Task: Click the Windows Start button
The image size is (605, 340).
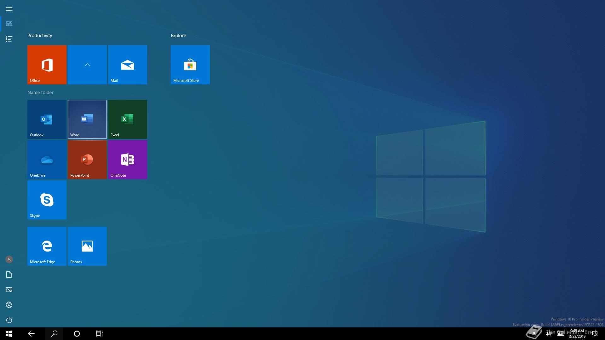Action: click(9, 334)
